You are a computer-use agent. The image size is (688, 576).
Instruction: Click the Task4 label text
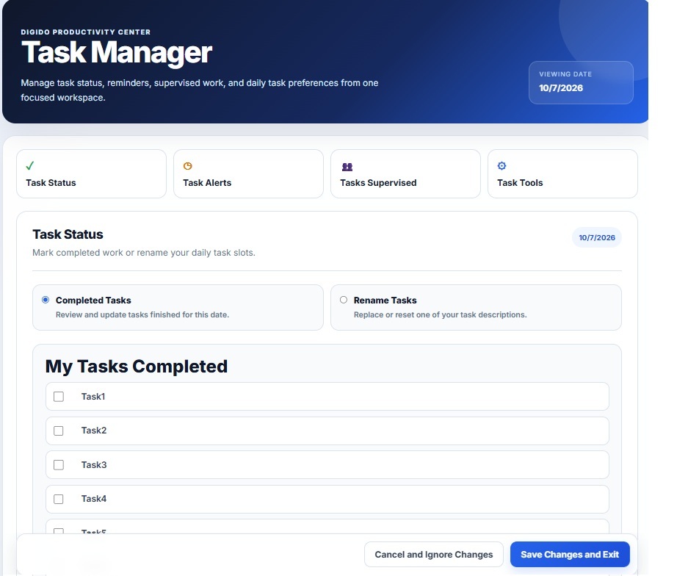pyautogui.click(x=94, y=499)
